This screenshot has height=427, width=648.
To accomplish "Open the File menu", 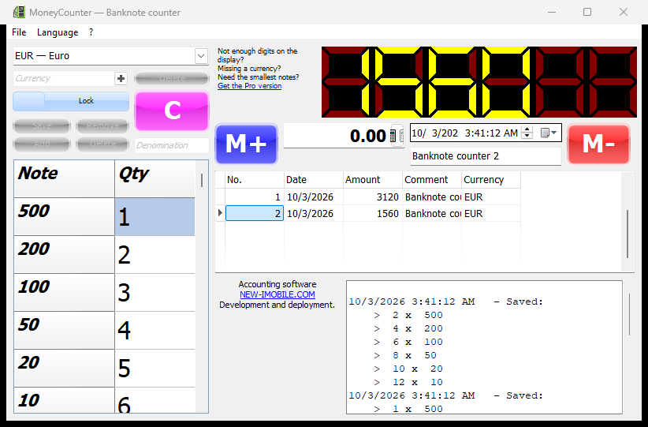I will [x=19, y=32].
